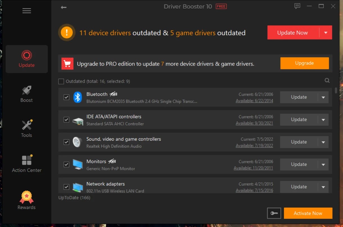Image resolution: width=343 pixels, height=227 pixels.
Task: Click the unplugged badge next to Bluetooth
Action: (113, 94)
